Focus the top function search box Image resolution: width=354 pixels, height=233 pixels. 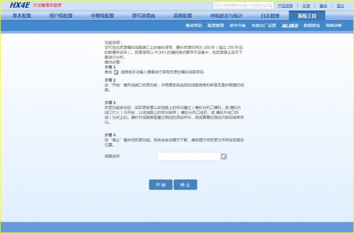(243, 5)
